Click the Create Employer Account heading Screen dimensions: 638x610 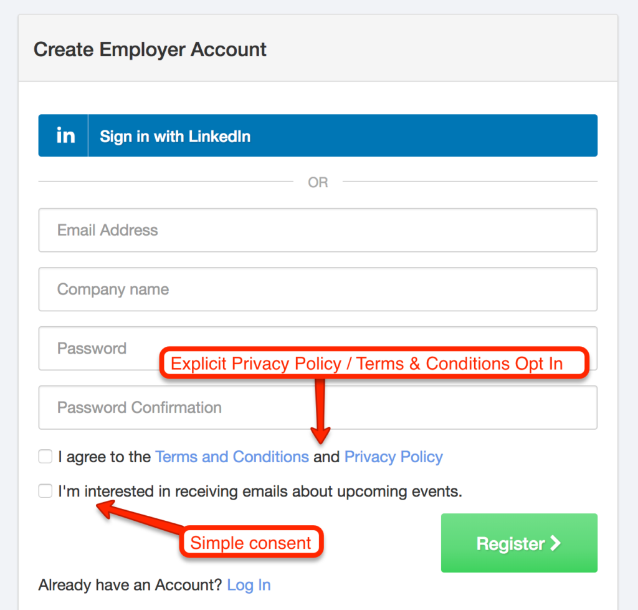[x=150, y=49]
